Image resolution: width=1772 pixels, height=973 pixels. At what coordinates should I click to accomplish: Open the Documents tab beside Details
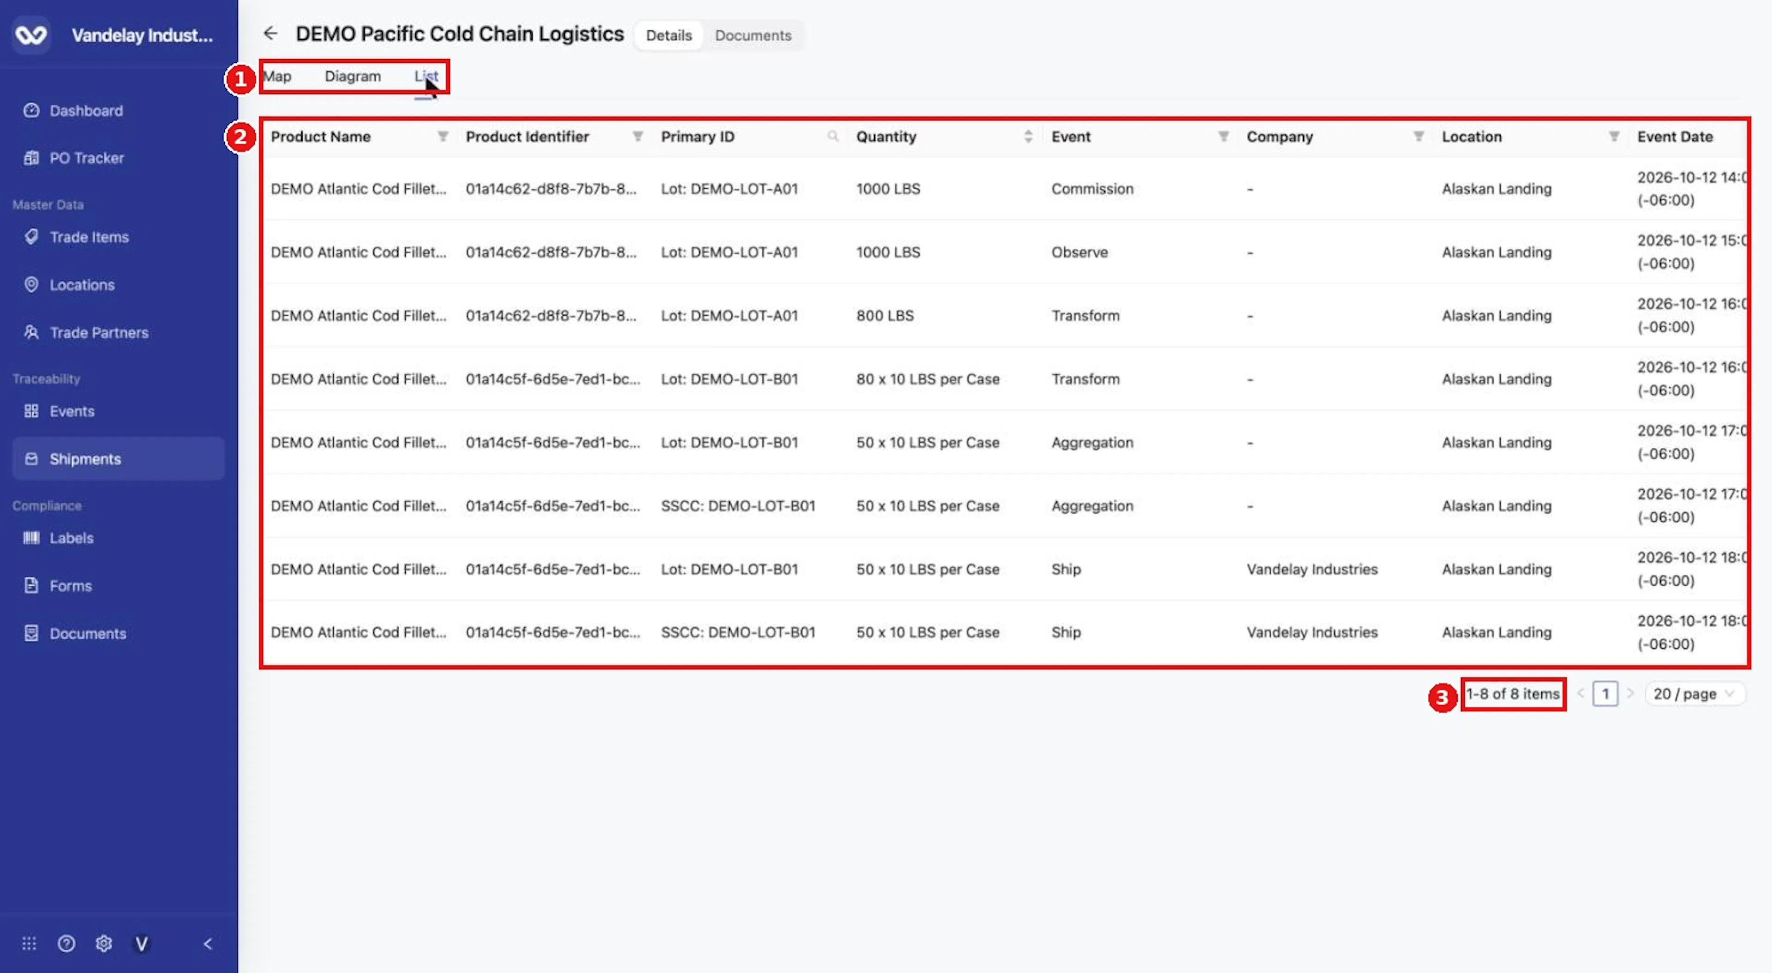753,35
